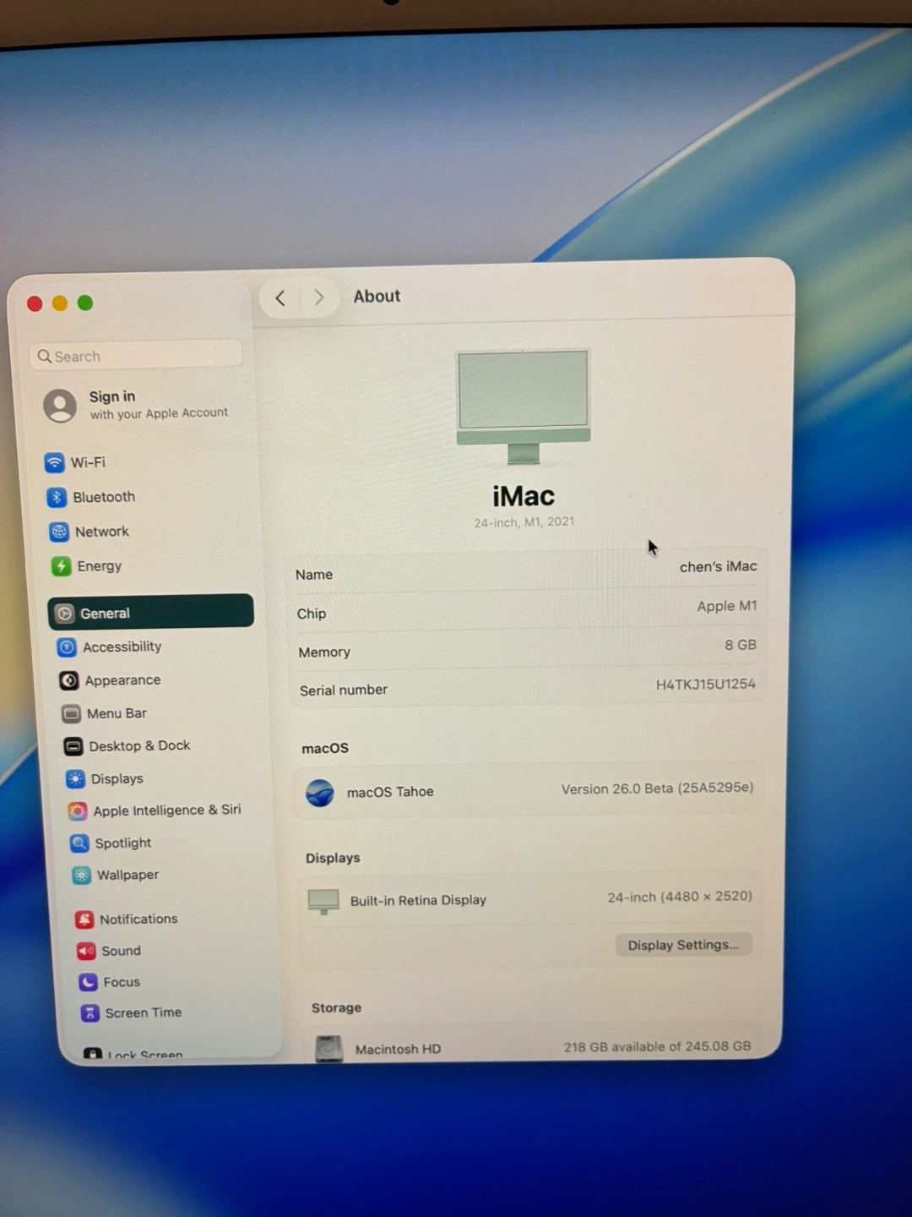The height and width of the screenshot is (1217, 912).
Task: Click the "24-inch (4480 × 2520)" resolution text
Action: 680,897
